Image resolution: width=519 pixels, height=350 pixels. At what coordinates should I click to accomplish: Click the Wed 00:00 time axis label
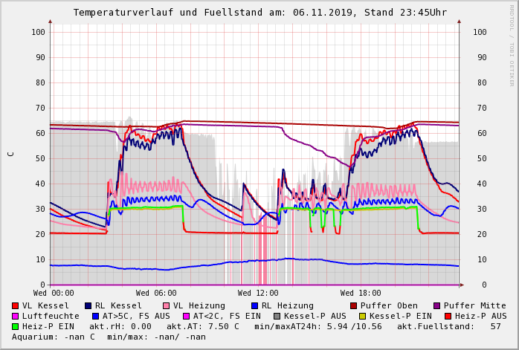(x=54, y=294)
